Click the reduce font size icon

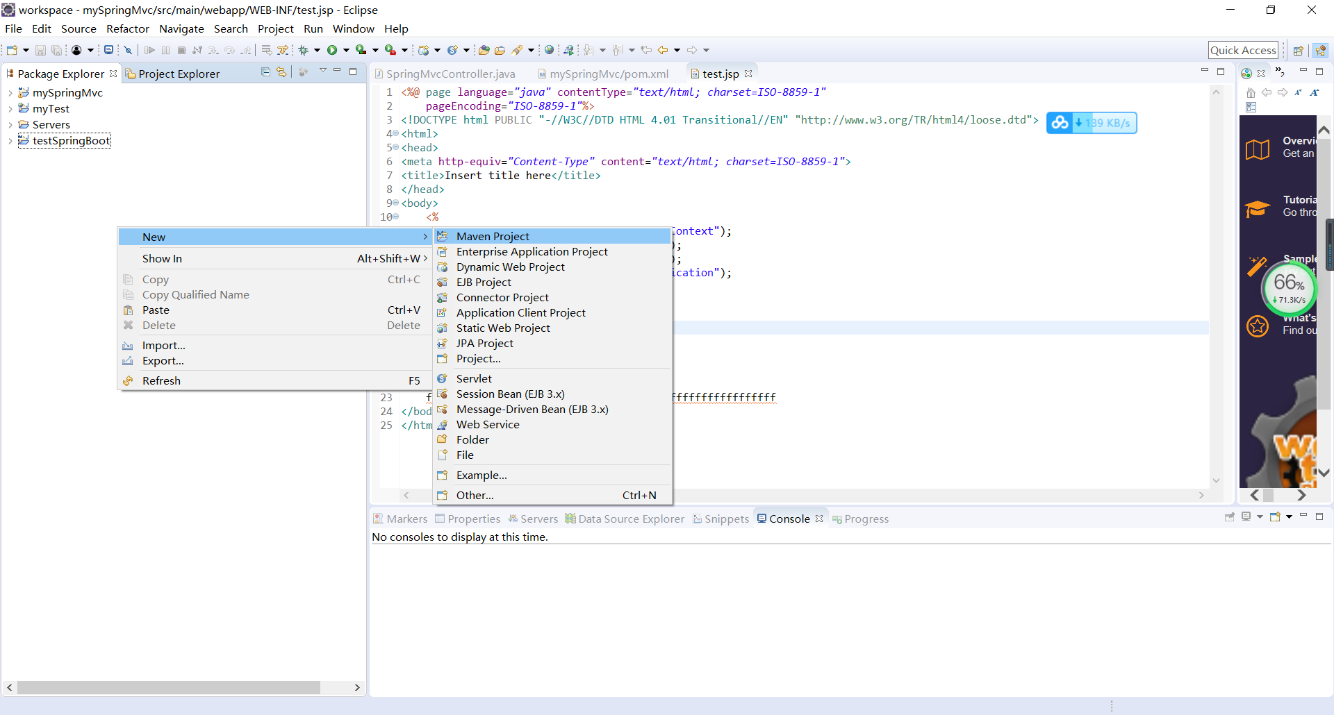(1298, 92)
